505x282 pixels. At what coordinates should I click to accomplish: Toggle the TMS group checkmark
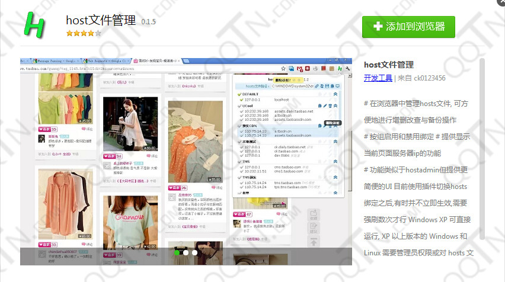click(238, 161)
